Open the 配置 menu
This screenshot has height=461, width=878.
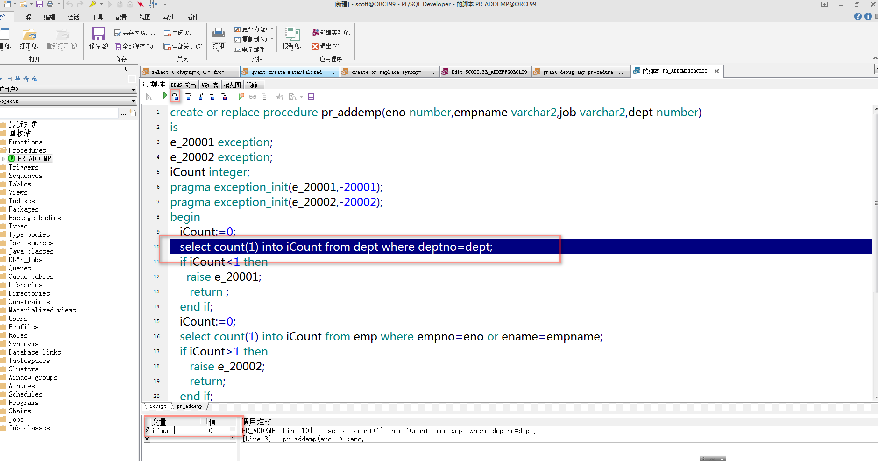tap(121, 17)
